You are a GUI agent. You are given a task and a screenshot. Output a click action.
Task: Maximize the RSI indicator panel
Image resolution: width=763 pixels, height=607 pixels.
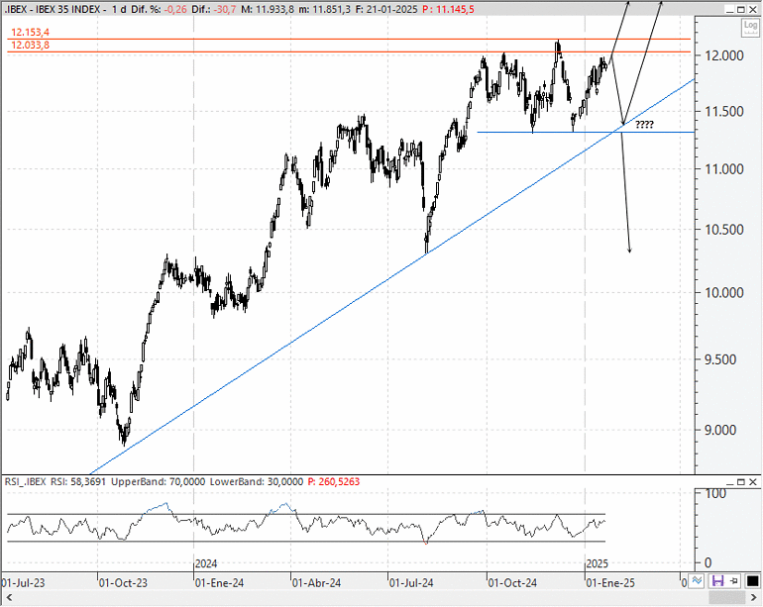740,482
